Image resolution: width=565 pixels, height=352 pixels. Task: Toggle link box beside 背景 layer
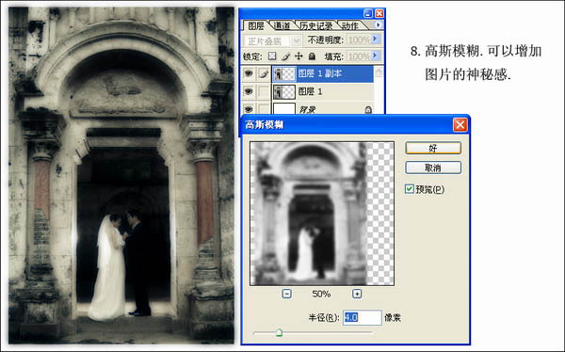264,108
